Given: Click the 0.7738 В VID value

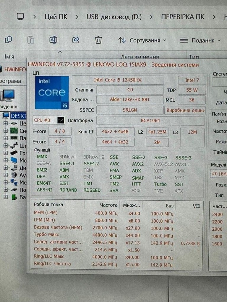Looking at the screenshot, I should [190, 243].
